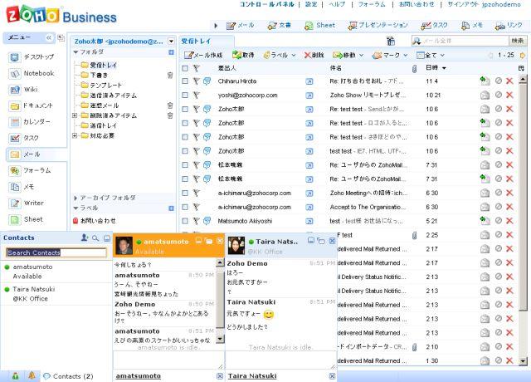Image resolution: width=531 pixels, height=382 pixels.
Task: Click the next page arrow beside 1 - 25
Action: 523,56
